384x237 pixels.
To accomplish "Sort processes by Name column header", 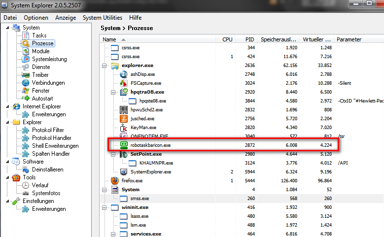I will [x=157, y=39].
